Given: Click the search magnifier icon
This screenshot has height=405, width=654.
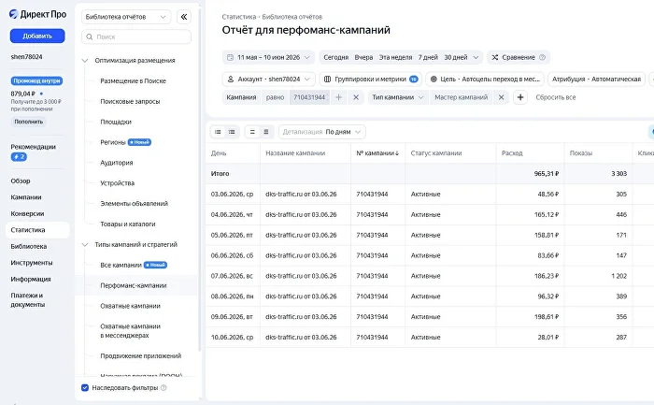Looking at the screenshot, I should (x=90, y=36).
